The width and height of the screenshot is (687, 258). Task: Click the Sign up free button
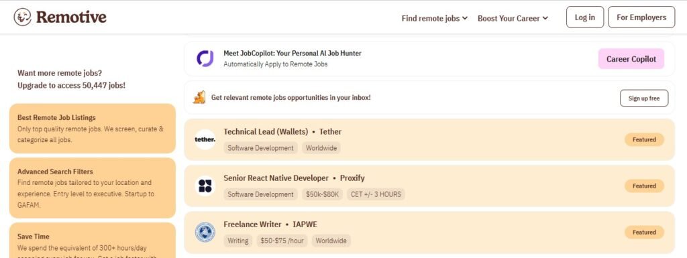(644, 98)
